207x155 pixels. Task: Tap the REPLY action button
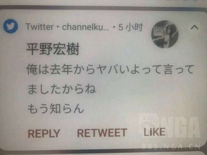tap(44, 133)
